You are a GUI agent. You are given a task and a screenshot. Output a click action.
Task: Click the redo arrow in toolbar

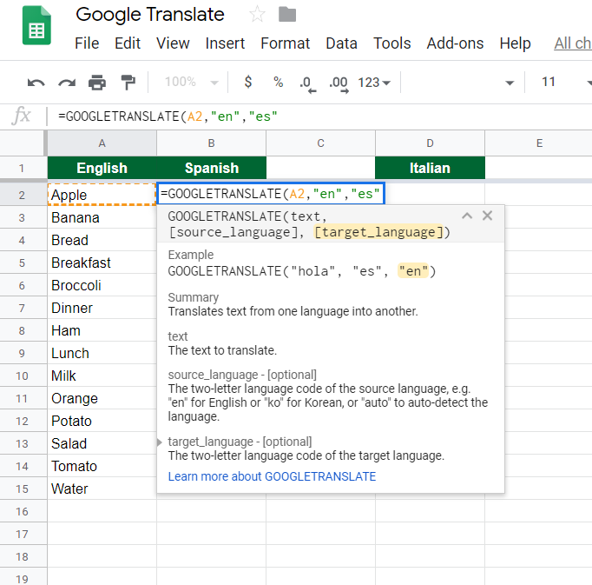pos(67,83)
